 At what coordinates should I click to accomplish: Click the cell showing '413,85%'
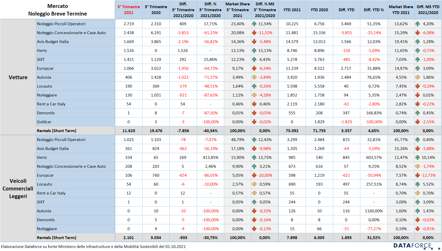pos(210,158)
